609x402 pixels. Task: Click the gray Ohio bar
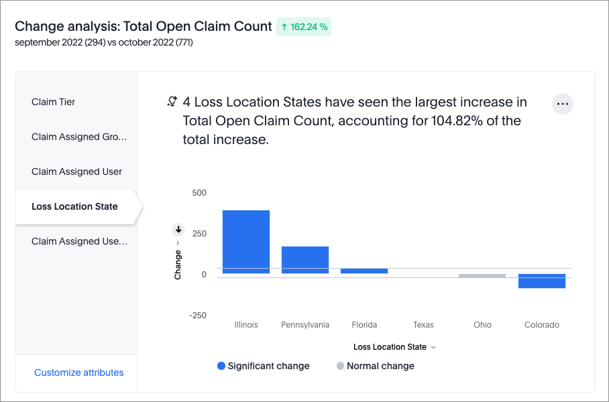482,276
